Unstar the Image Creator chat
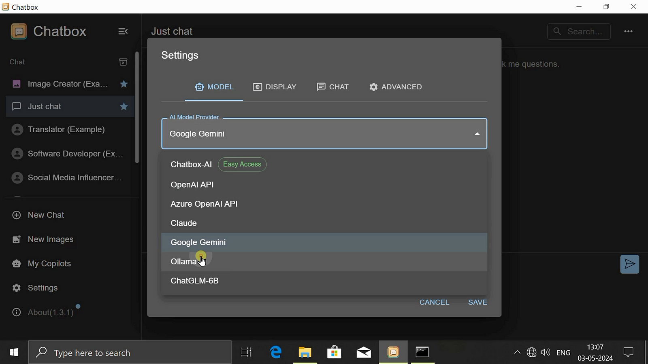 [124, 84]
